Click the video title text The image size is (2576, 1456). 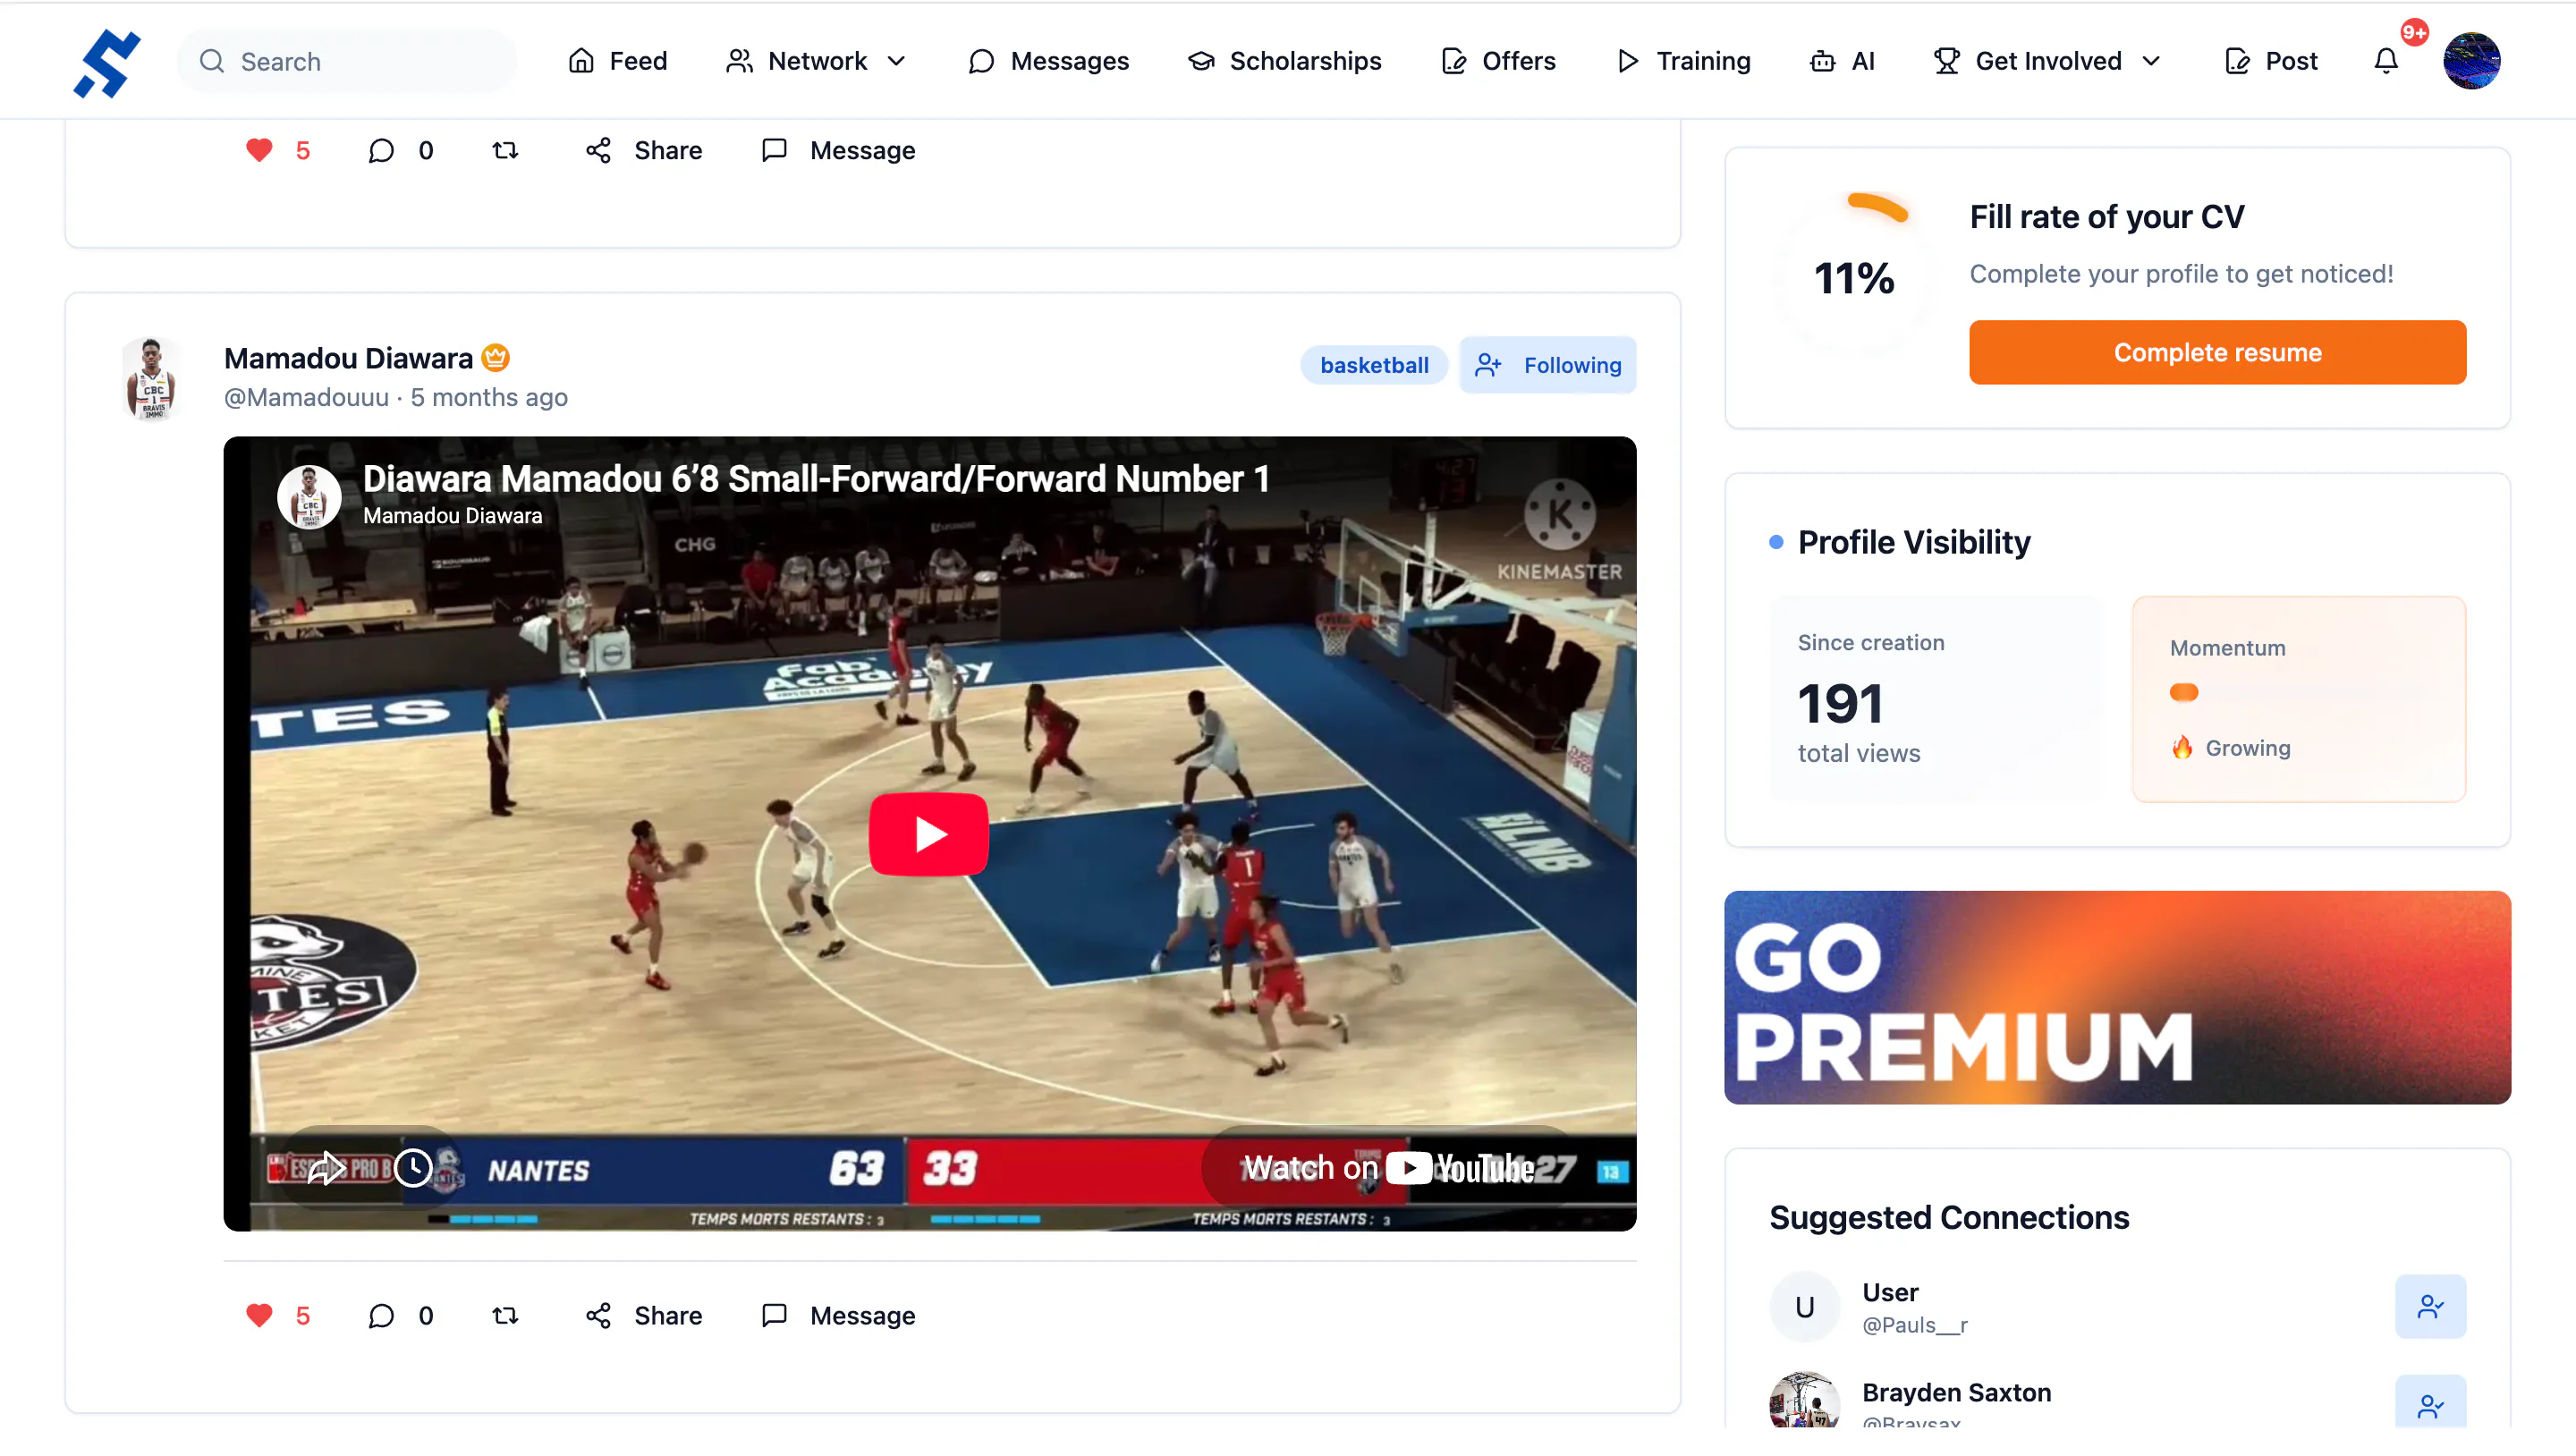click(816, 479)
